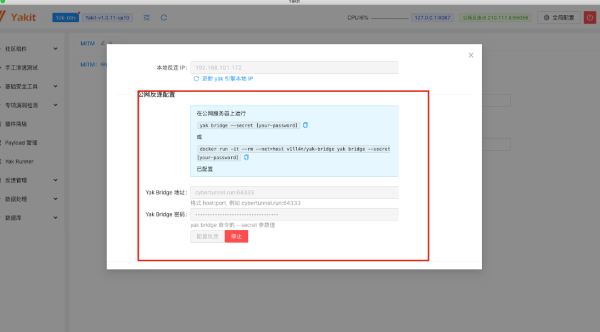
Task: Click the 公网反连配置 section heading
Action: [157, 95]
